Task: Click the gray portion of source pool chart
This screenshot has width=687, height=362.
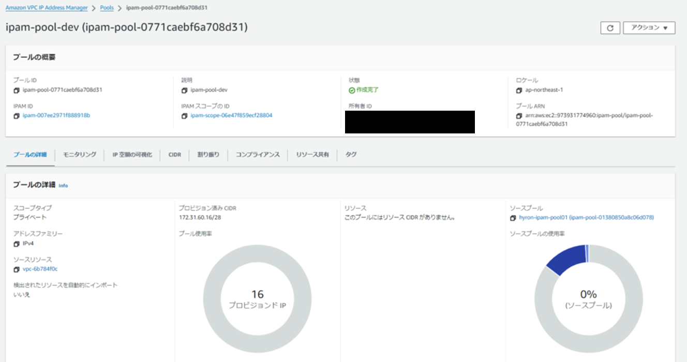Action: tap(635, 299)
